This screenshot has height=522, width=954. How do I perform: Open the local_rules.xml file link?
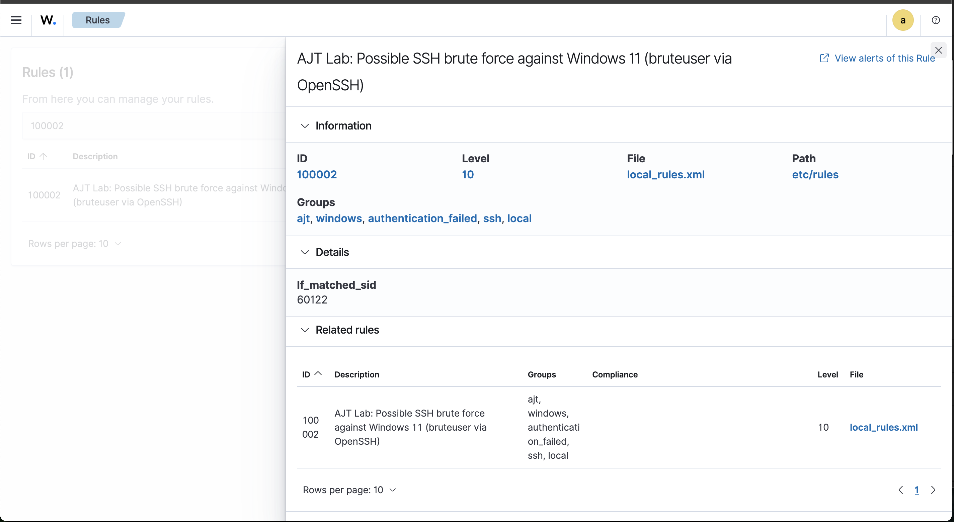click(x=665, y=174)
